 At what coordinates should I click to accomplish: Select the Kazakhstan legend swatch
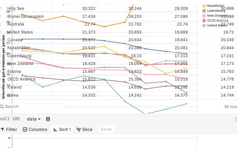pyautogui.click(x=204, y=6)
